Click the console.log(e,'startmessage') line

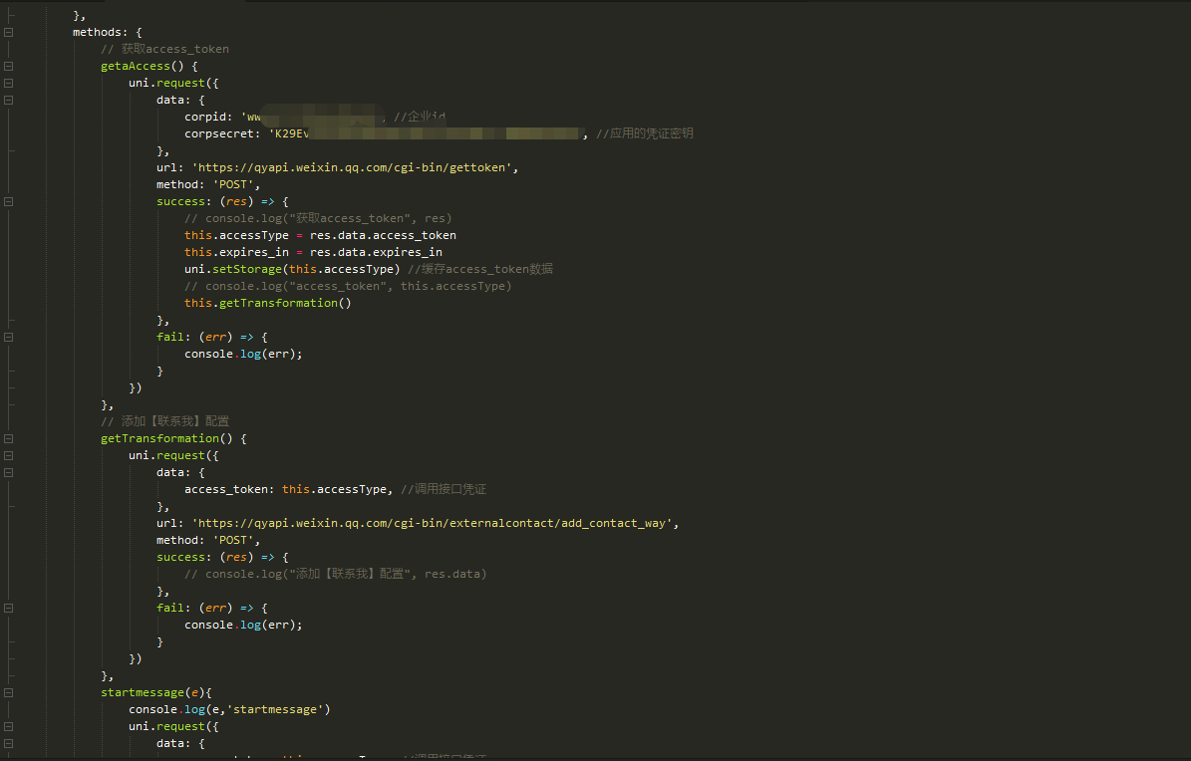pyautogui.click(x=229, y=709)
